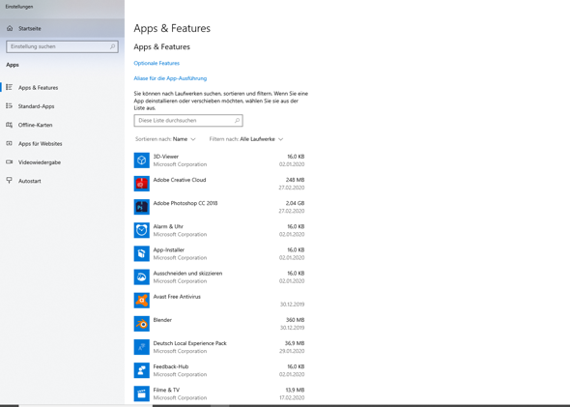Select Avast Free Antivirus entry name

[x=177, y=297]
